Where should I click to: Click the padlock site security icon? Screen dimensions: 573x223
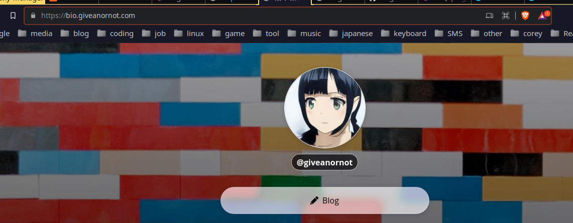33,16
